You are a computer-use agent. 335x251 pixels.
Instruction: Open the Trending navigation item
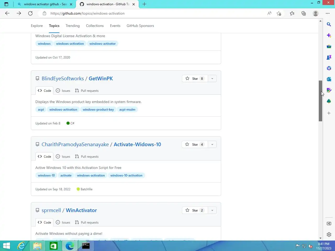(x=72, y=26)
